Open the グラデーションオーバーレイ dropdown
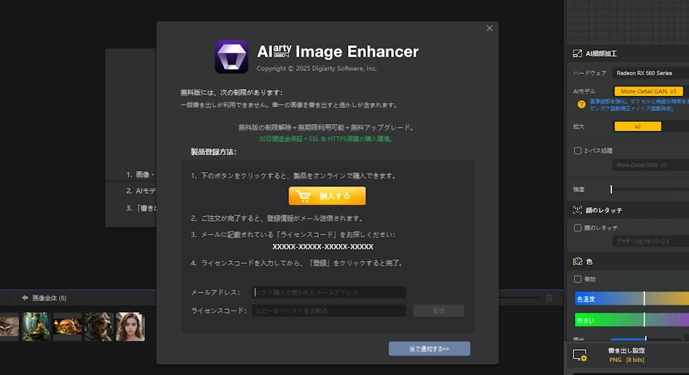Screen dimensions: 689x375 [x=651, y=242]
